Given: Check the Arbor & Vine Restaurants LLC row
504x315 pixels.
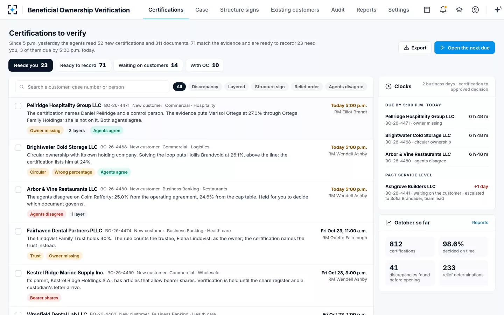Looking at the screenshot, I should [x=18, y=190].
